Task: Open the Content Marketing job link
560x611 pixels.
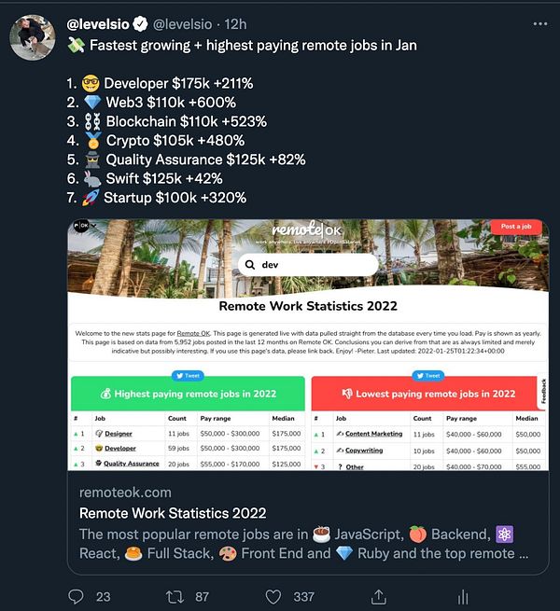Action: [373, 434]
